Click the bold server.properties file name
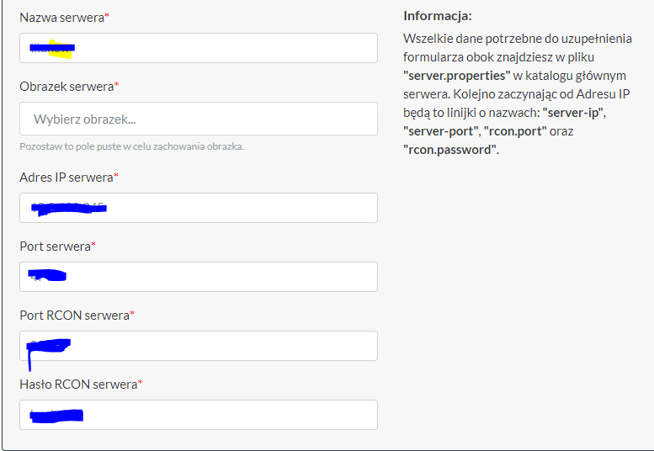Viewport: 654px width, 451px height. click(457, 76)
